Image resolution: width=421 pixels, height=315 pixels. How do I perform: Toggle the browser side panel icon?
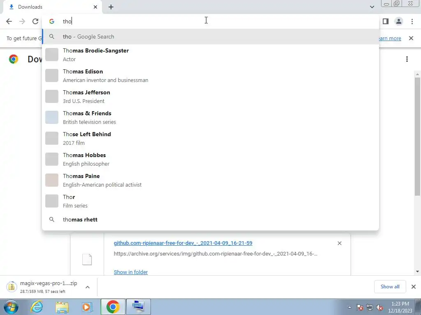(x=386, y=21)
